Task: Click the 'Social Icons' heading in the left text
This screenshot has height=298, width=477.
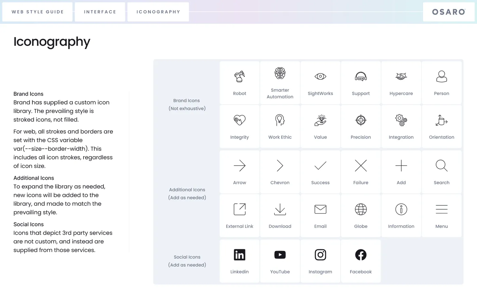Action: tap(29, 224)
